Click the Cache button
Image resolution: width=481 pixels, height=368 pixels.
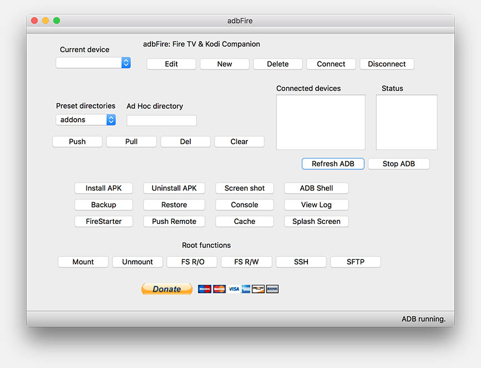pos(245,221)
